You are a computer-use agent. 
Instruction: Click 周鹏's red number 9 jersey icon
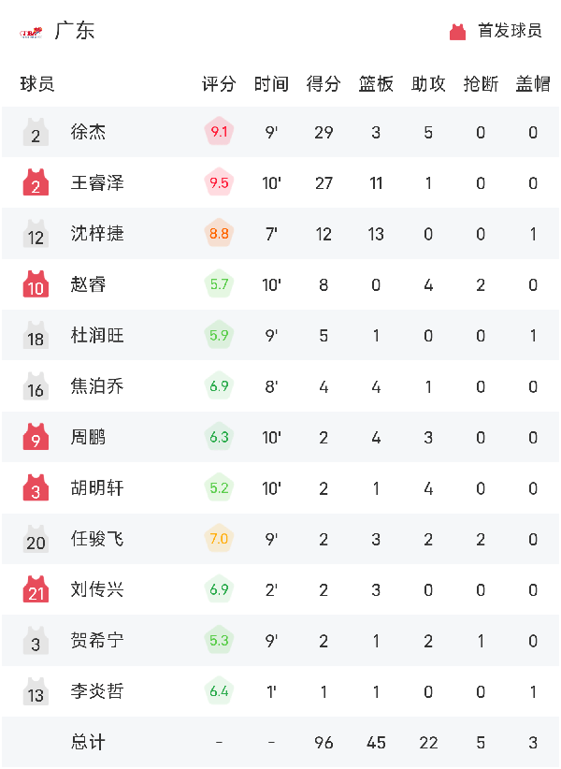(x=36, y=437)
